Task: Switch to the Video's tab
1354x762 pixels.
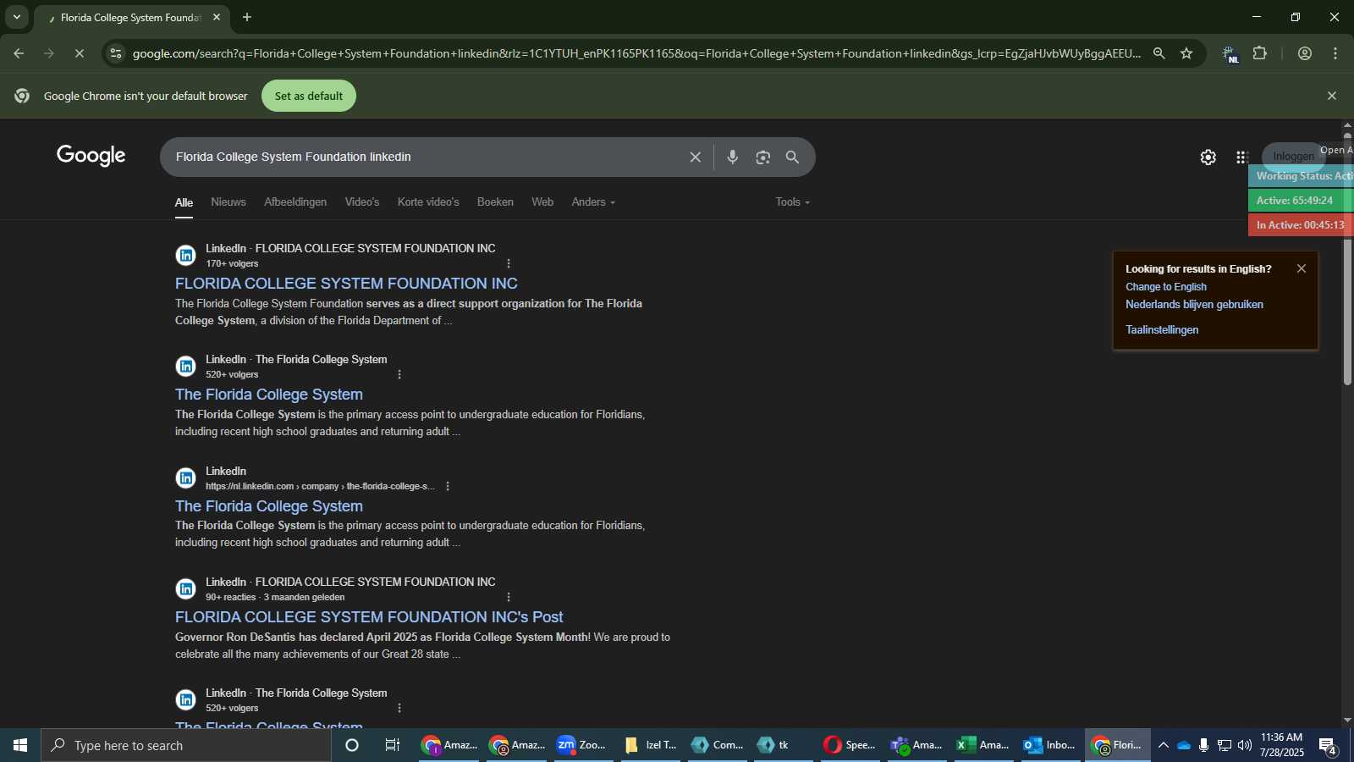Action: [x=362, y=202]
